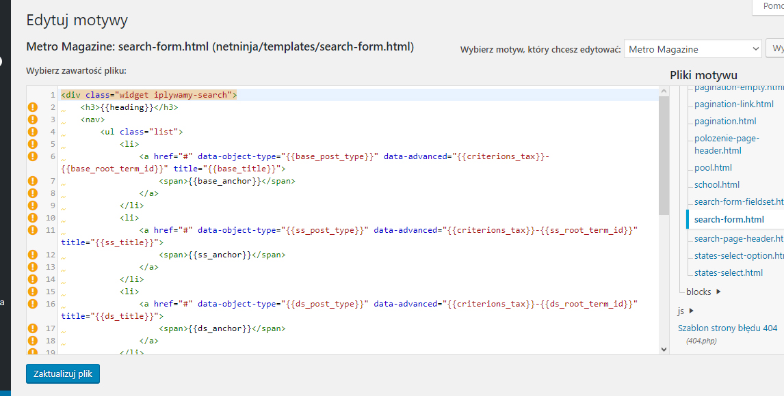
Task: Click the code editor scrollbar thumb
Action: pos(664,156)
